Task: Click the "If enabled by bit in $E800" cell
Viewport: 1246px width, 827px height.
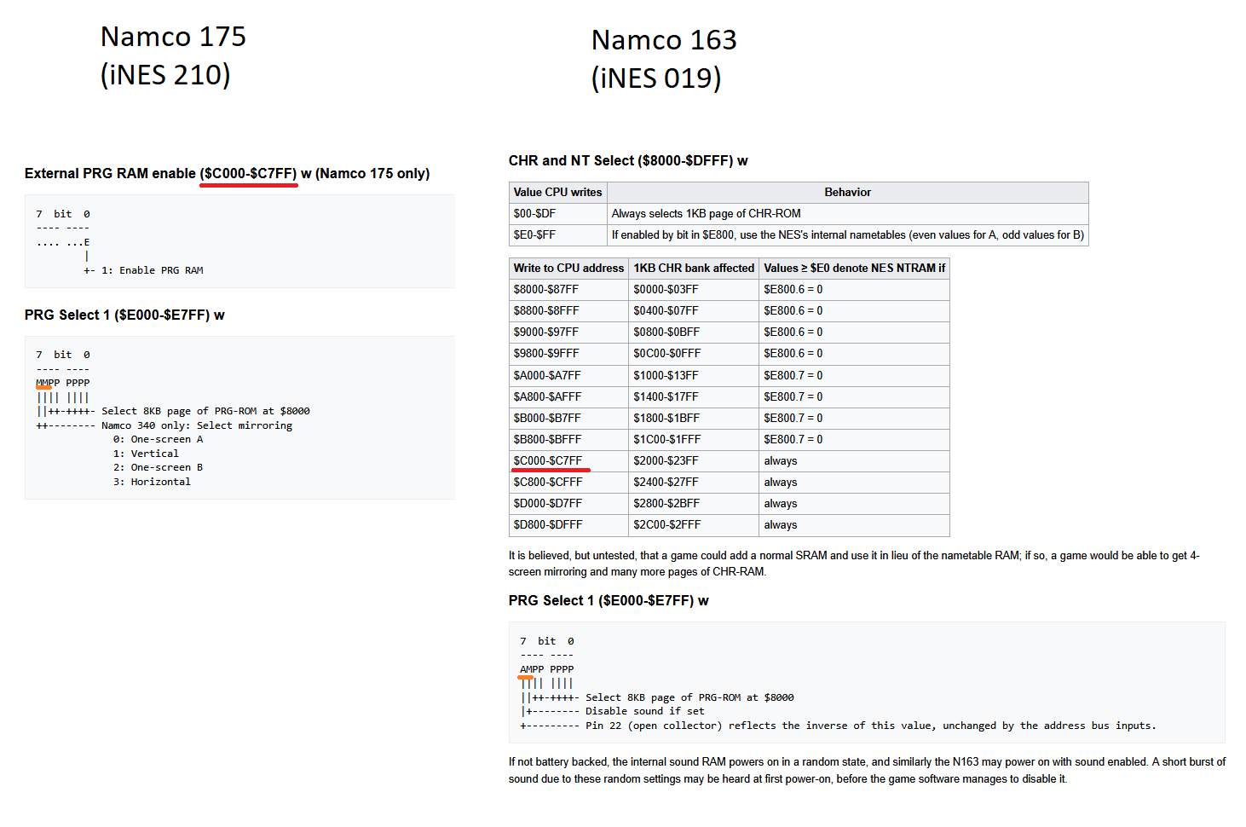Action: (848, 235)
